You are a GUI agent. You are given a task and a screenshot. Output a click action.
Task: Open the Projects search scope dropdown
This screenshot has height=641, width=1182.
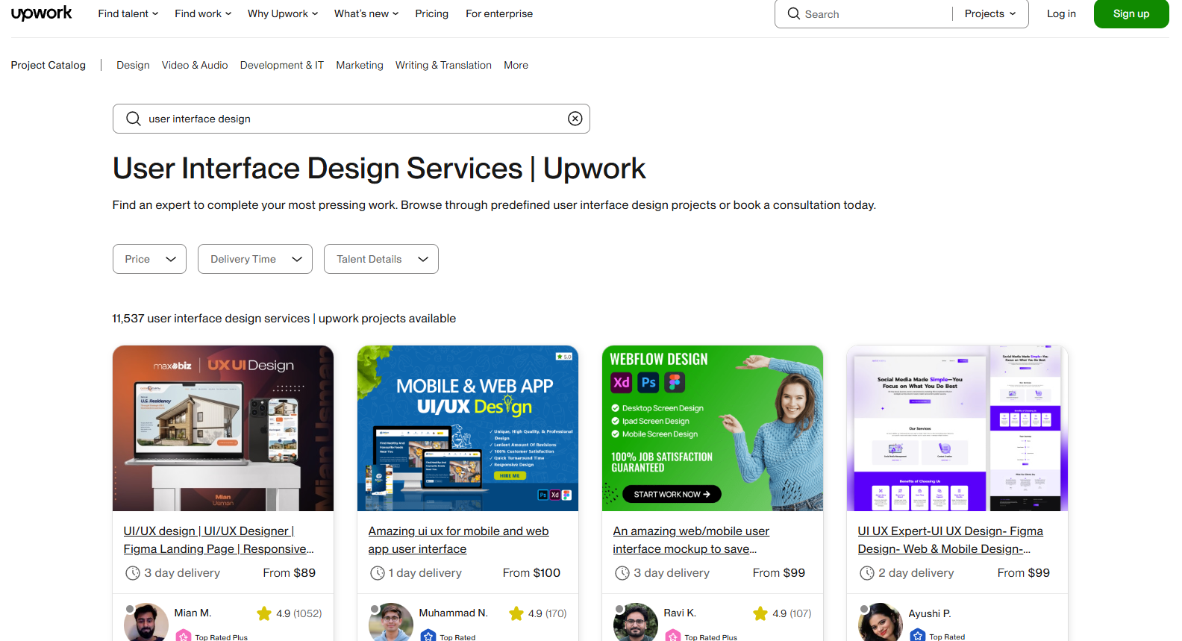(x=990, y=13)
